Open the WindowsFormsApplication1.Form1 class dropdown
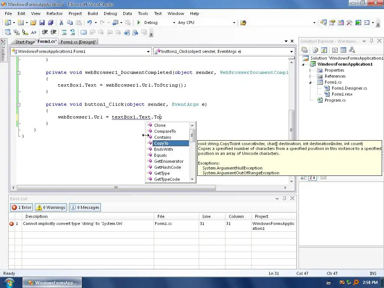 click(x=148, y=51)
